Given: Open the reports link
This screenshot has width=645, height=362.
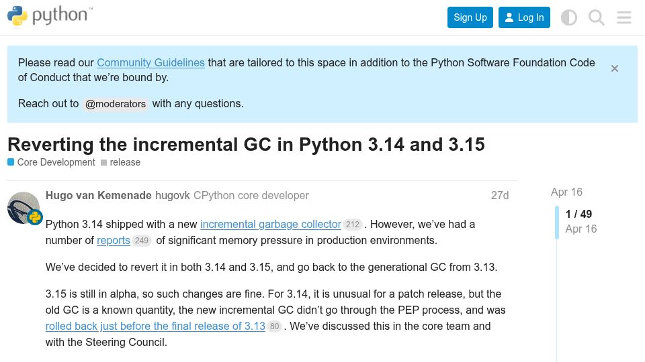Looking at the screenshot, I should pos(113,240).
